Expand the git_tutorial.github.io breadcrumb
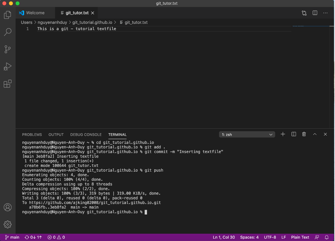This screenshot has width=335, height=241. coord(92,22)
